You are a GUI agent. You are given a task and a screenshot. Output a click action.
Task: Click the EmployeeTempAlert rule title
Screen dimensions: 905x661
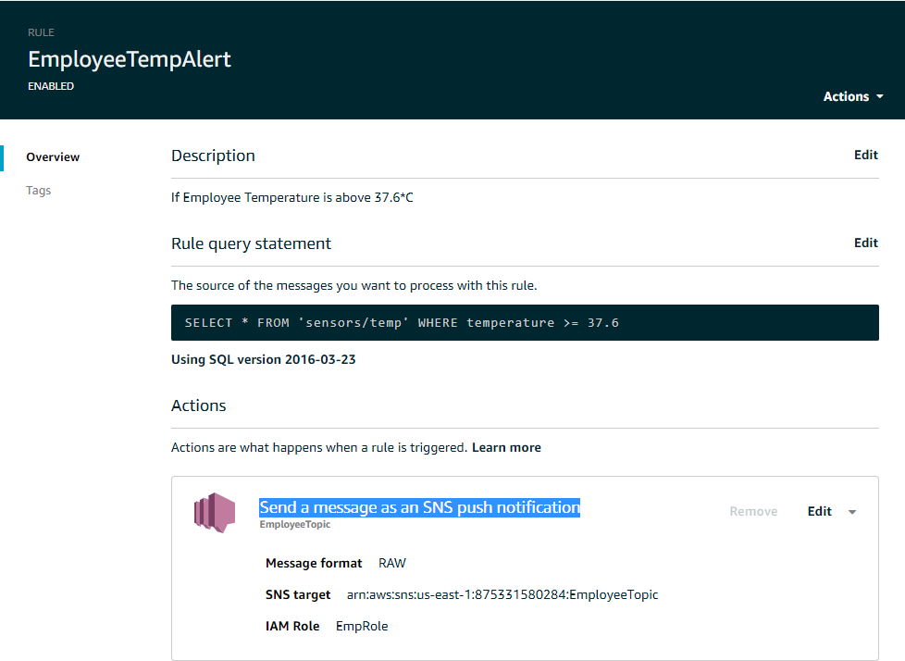[130, 58]
